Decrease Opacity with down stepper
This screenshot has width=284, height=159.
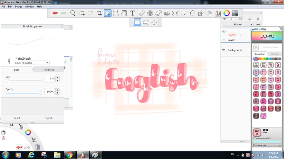click(57, 93)
